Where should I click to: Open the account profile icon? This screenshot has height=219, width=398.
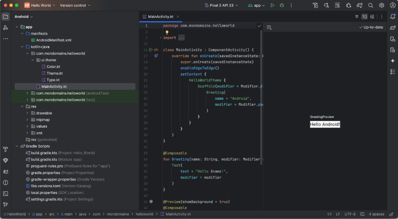tap(392, 5)
